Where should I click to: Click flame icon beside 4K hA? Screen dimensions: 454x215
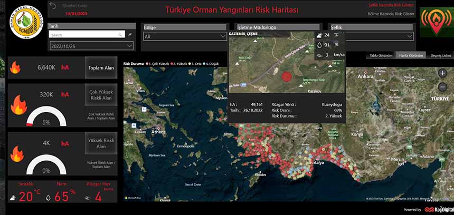coord(17,153)
